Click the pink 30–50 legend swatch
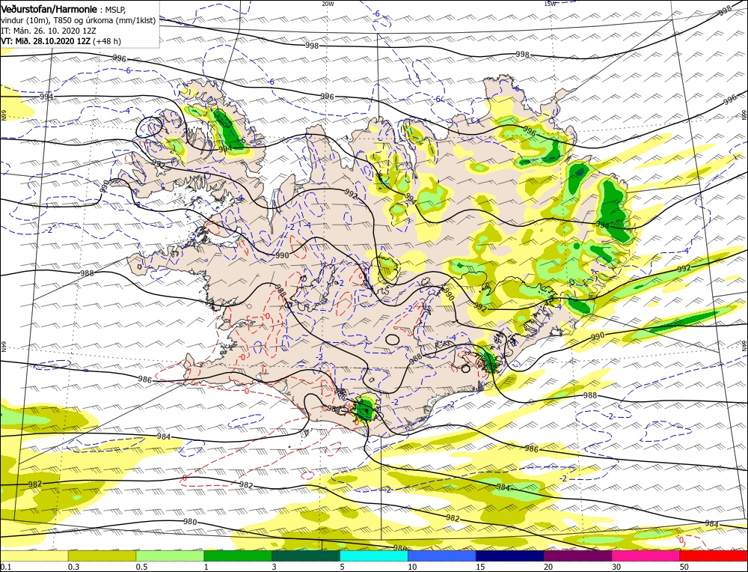This screenshot has width=748, height=572. (x=646, y=556)
